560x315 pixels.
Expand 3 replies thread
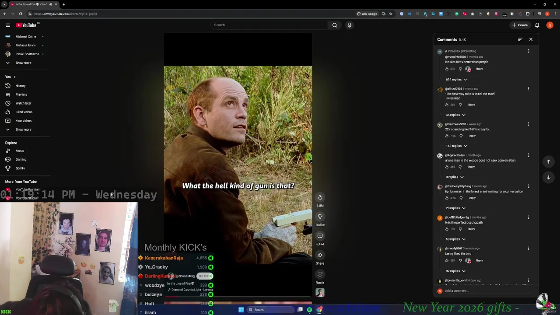[x=455, y=177]
